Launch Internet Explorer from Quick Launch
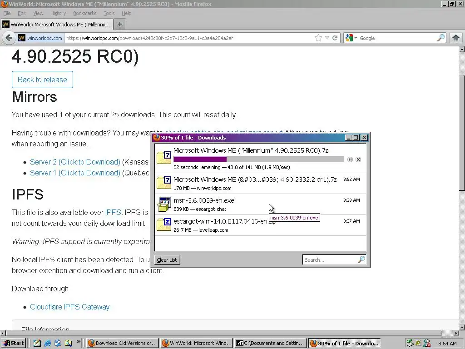The width and height of the screenshot is (465, 349). click(47, 343)
